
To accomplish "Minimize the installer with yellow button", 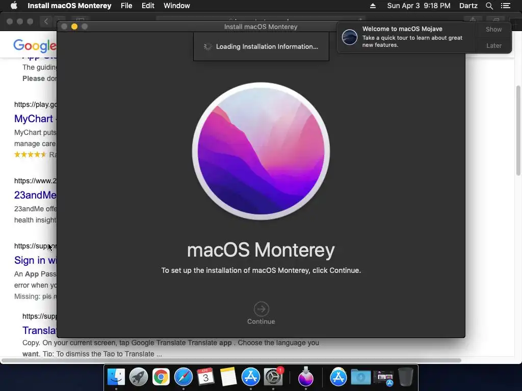I will (x=74, y=26).
